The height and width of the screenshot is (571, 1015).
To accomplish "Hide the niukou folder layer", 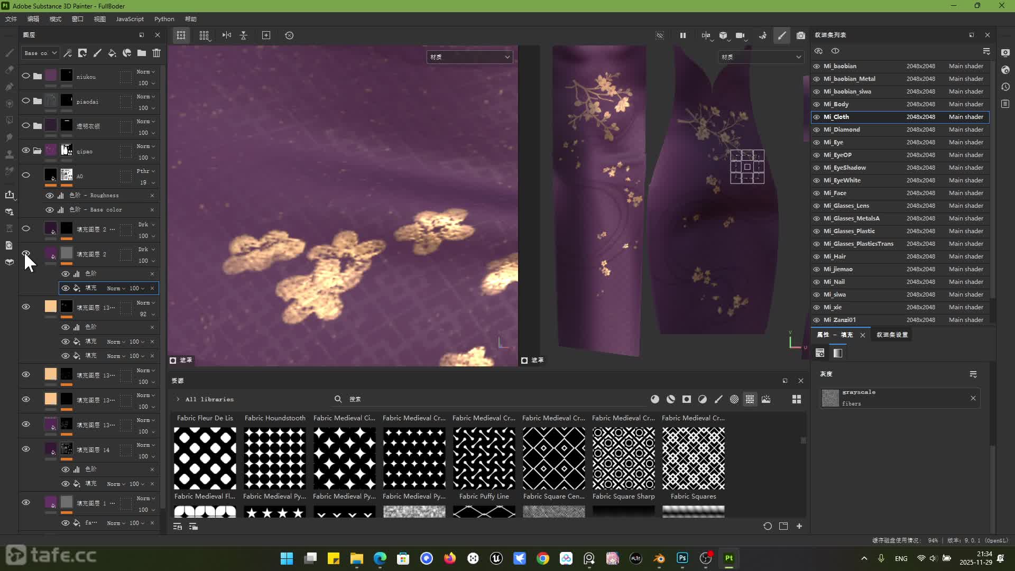I will tap(25, 76).
